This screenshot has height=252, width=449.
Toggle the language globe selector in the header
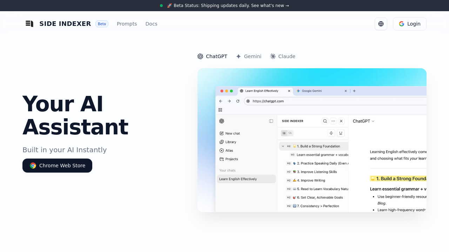[381, 24]
